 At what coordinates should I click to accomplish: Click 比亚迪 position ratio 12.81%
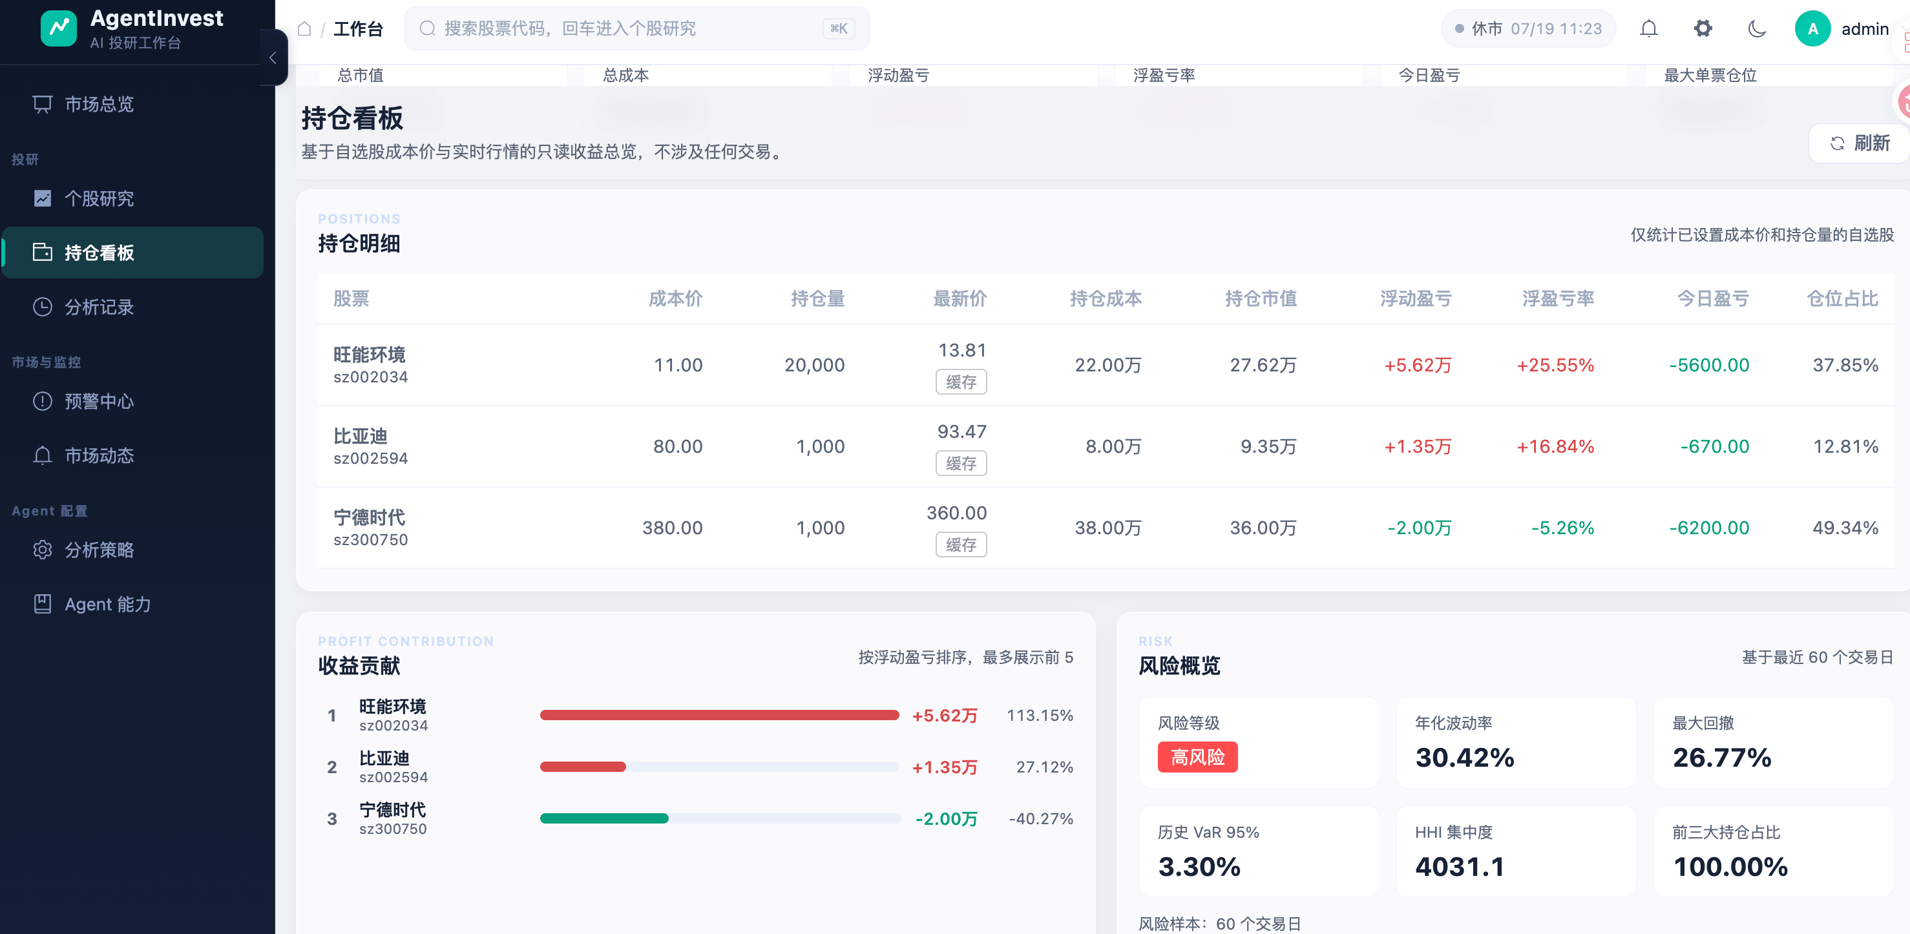pos(1845,447)
